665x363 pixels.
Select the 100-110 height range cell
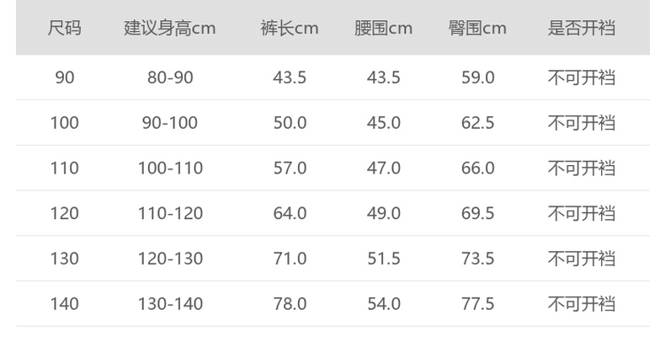tap(170, 168)
